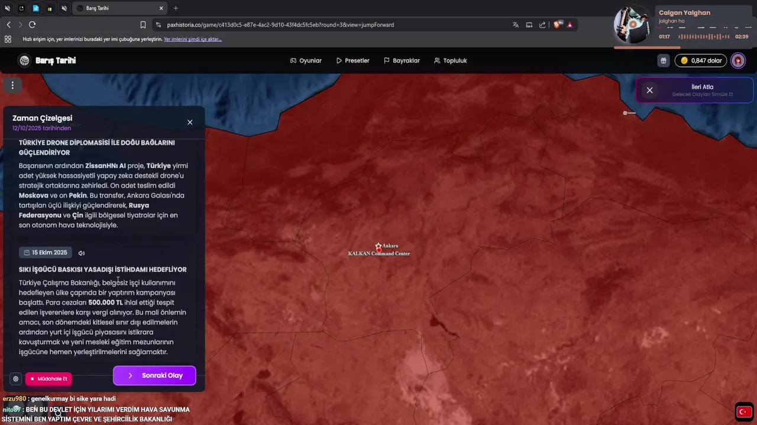Screen dimensions: 757x425
Task: Click the SIKI İŞGÜCÜ BASKISI headline
Action: point(102,269)
